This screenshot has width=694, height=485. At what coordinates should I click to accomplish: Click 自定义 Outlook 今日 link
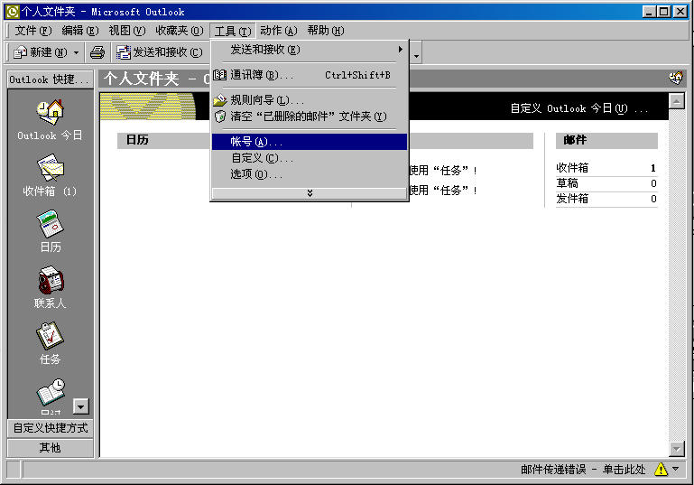point(578,108)
